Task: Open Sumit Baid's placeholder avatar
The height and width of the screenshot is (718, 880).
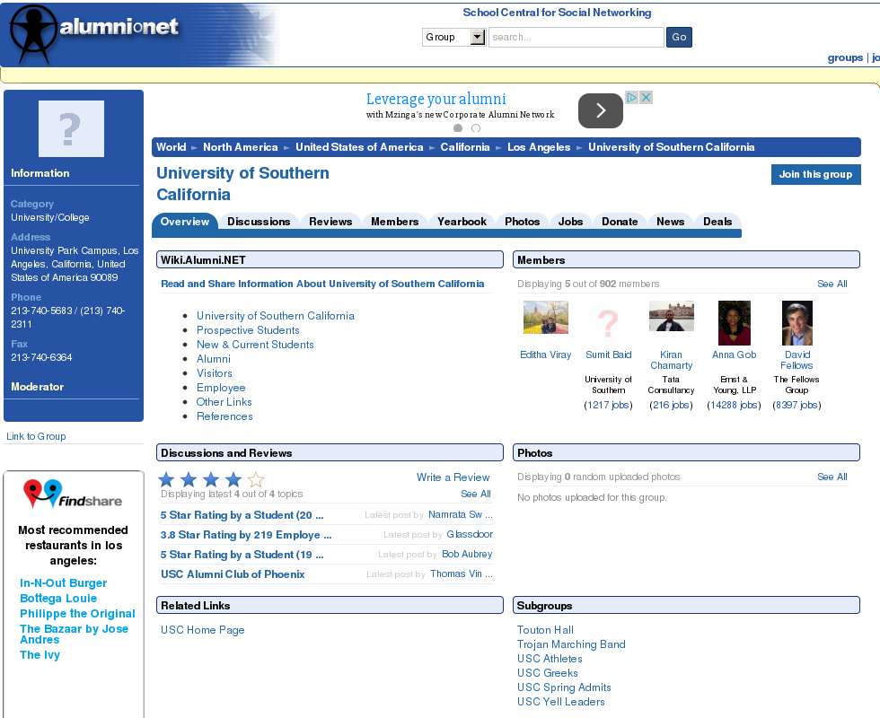Action: coord(609,323)
